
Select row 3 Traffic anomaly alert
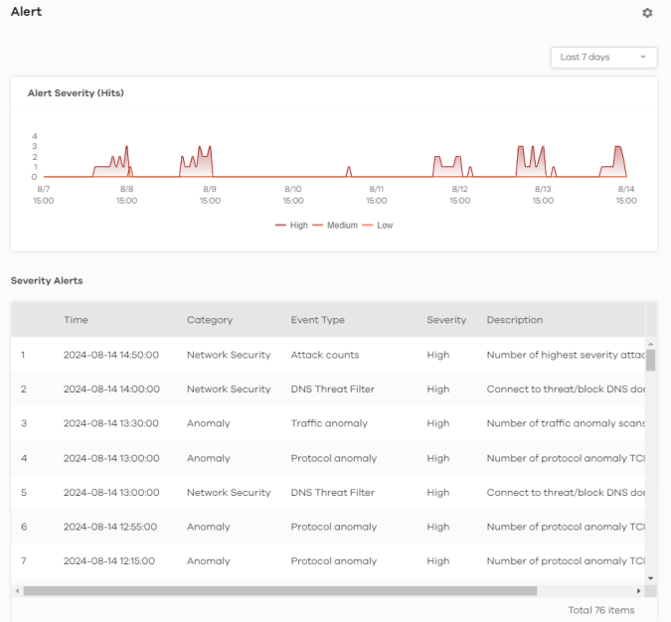coord(328,423)
